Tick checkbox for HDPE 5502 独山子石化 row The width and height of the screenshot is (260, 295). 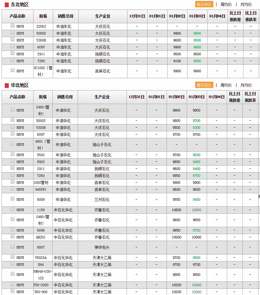point(13,154)
